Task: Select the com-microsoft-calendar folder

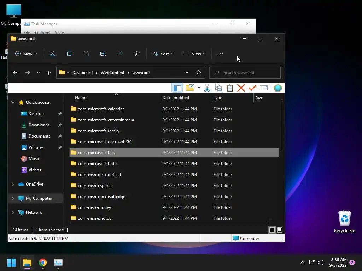Action: [174, 109]
